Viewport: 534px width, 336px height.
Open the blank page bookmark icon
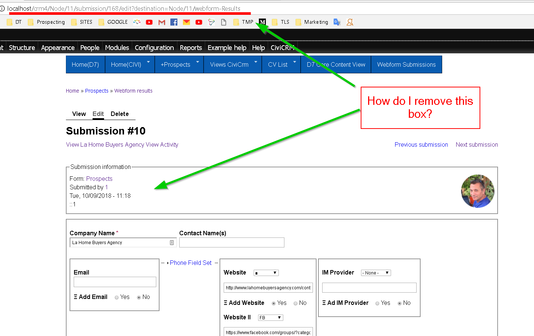(224, 22)
